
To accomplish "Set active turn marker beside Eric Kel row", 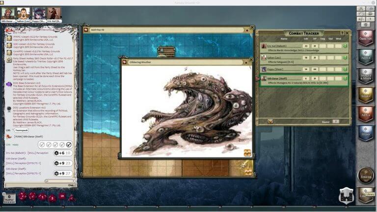I will tap(258, 46).
